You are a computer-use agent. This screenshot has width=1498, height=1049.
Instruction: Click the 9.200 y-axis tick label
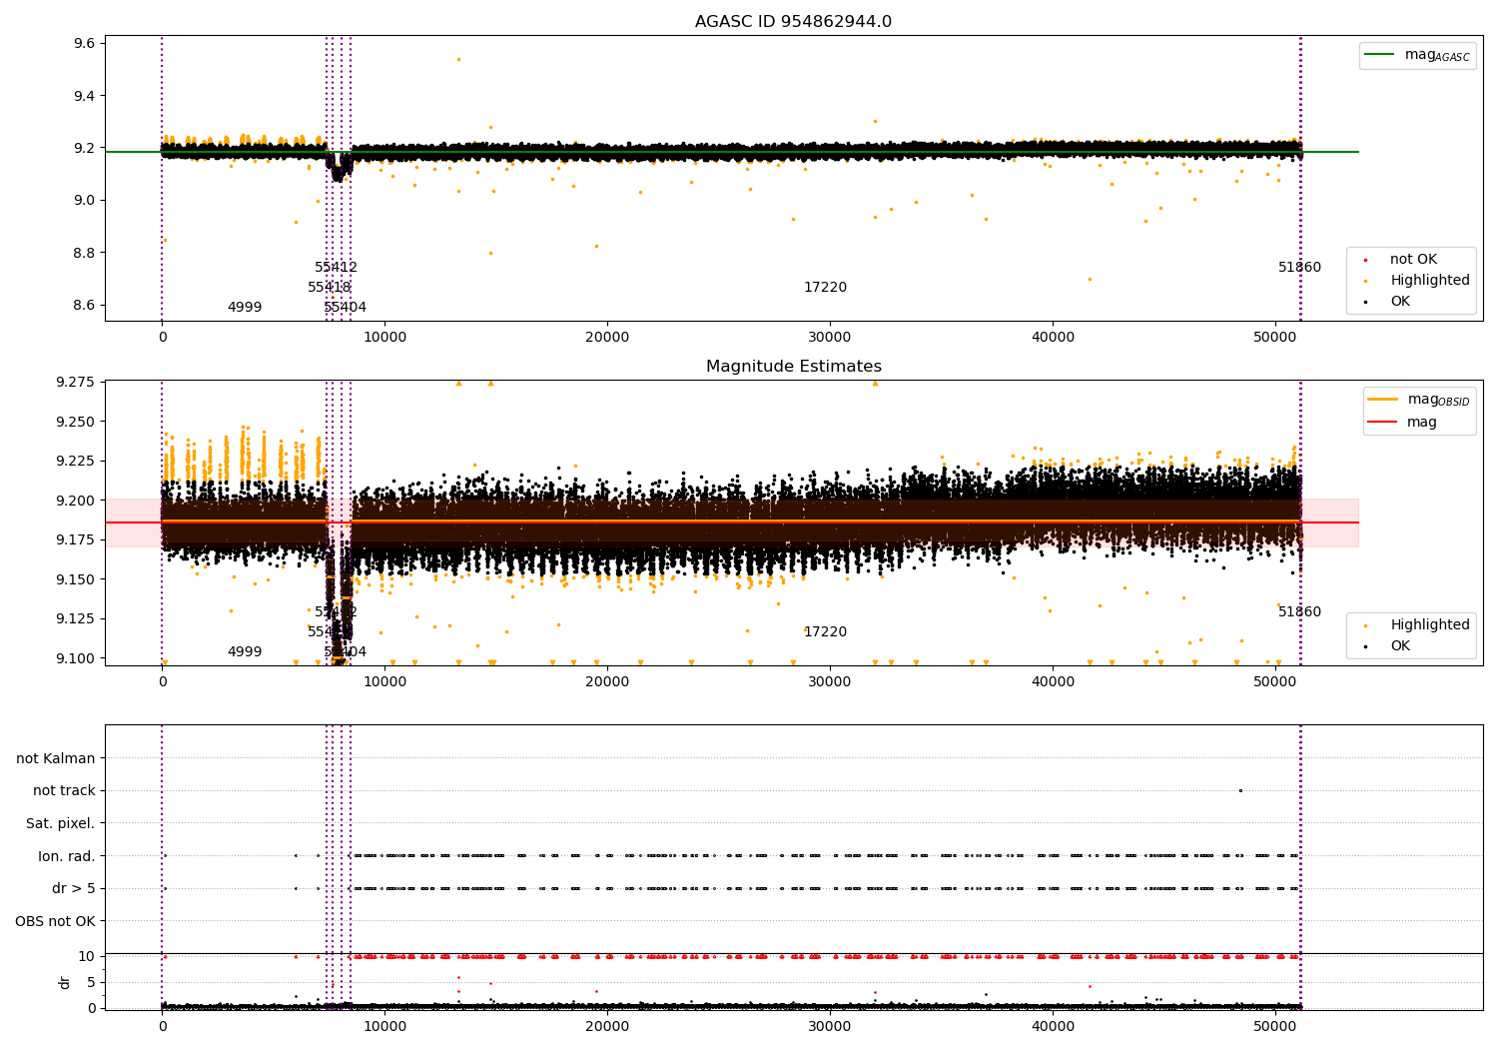click(x=76, y=501)
